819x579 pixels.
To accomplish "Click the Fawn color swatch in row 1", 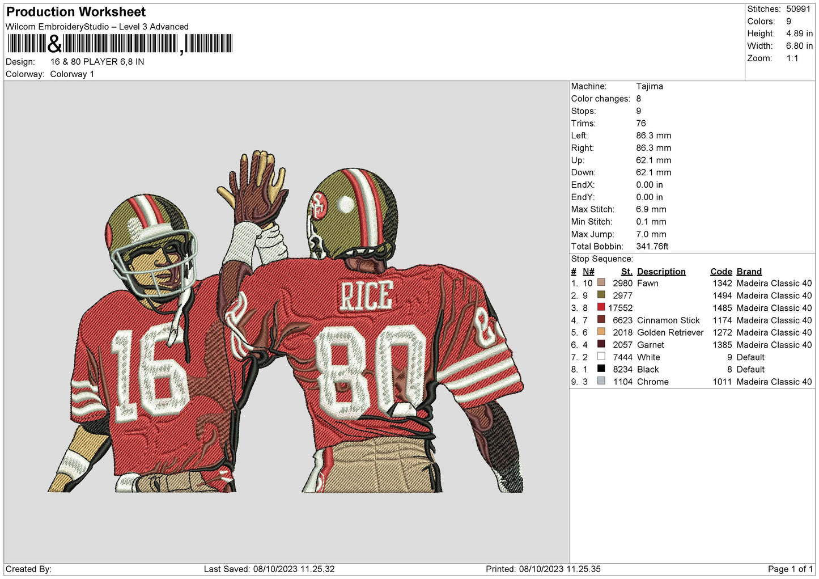I will (x=601, y=282).
